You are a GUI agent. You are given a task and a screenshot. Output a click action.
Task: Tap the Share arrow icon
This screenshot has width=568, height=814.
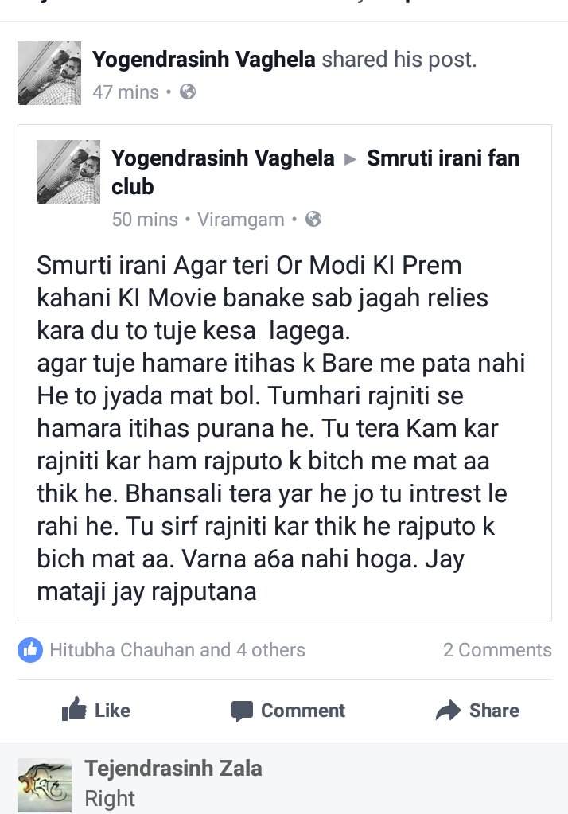click(x=448, y=710)
